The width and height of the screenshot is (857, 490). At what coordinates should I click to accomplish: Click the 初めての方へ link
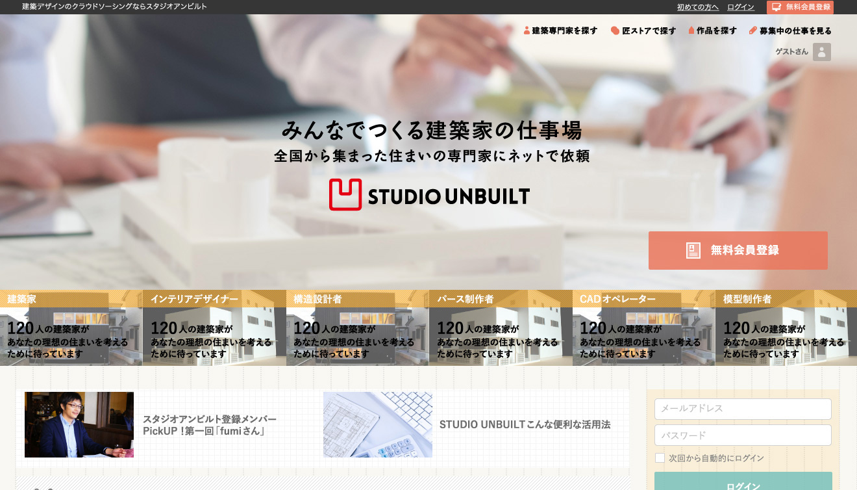(698, 7)
